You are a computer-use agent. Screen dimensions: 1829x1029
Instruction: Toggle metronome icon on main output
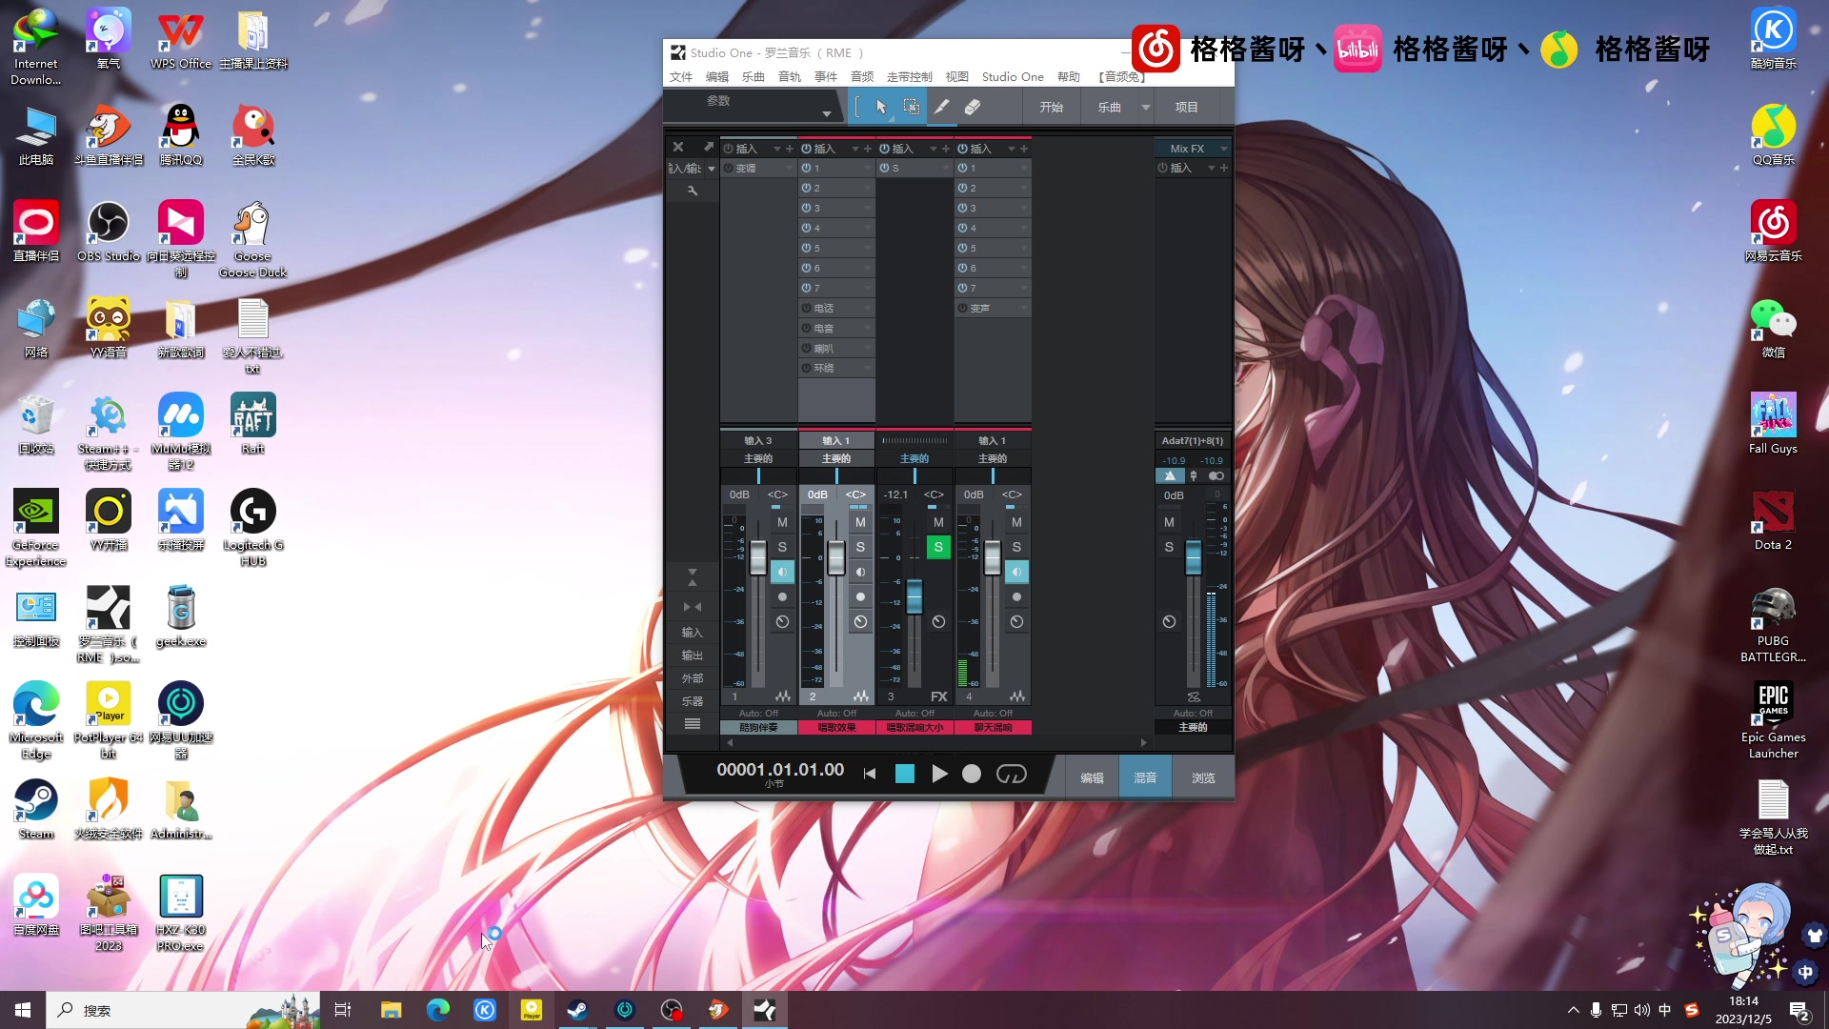pos(1171,475)
